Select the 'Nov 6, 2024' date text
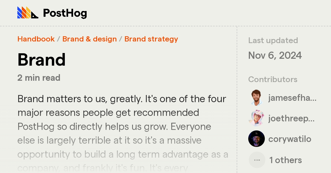 click(275, 55)
